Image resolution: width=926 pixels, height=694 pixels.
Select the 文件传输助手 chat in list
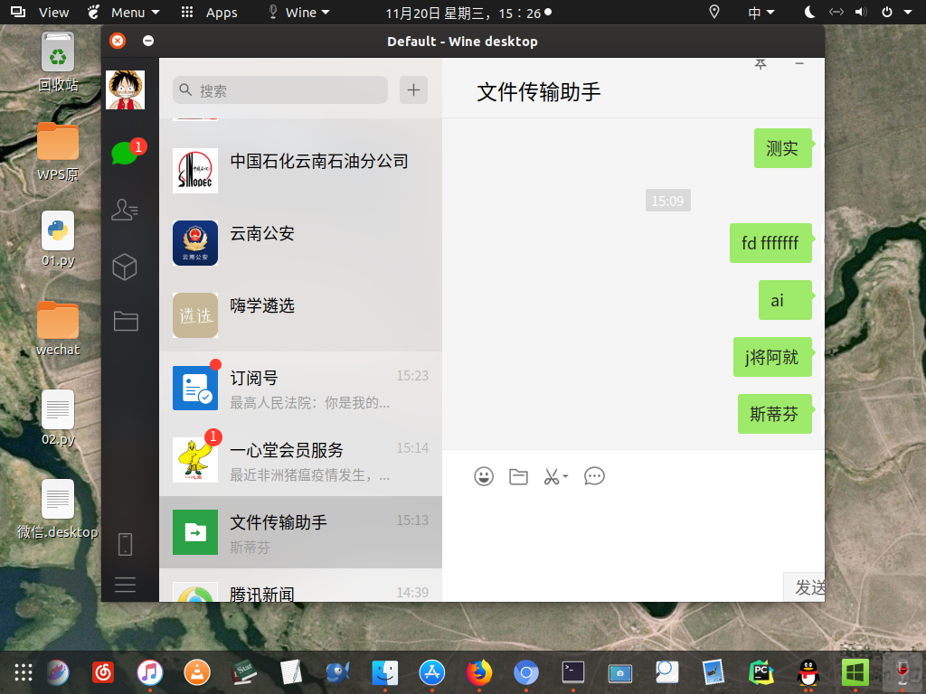[300, 532]
